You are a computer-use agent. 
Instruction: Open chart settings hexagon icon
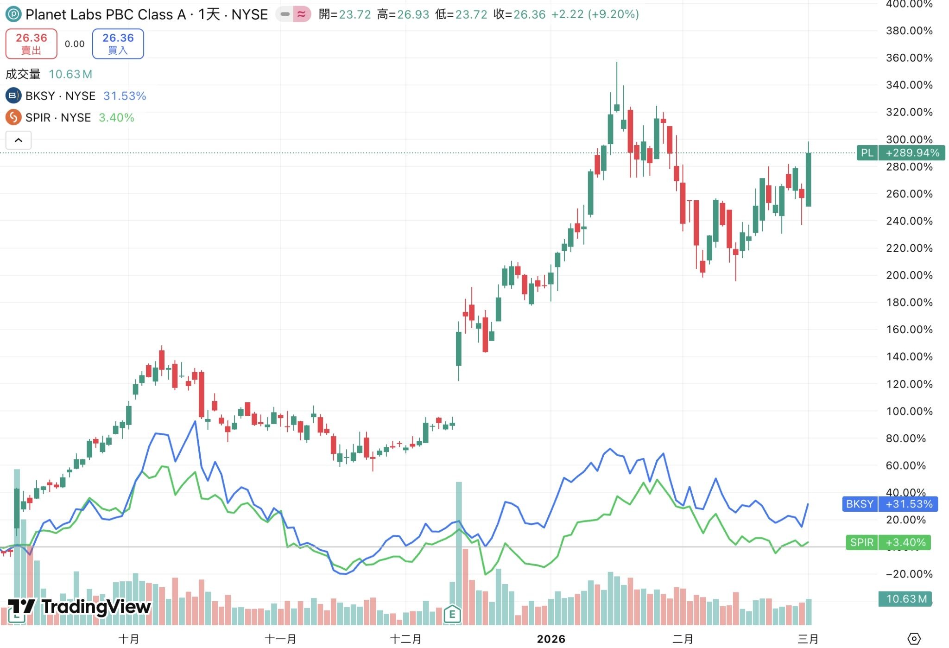[x=913, y=638]
